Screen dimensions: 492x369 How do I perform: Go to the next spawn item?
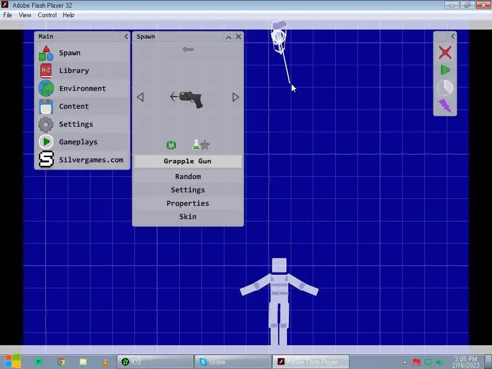pos(235,97)
